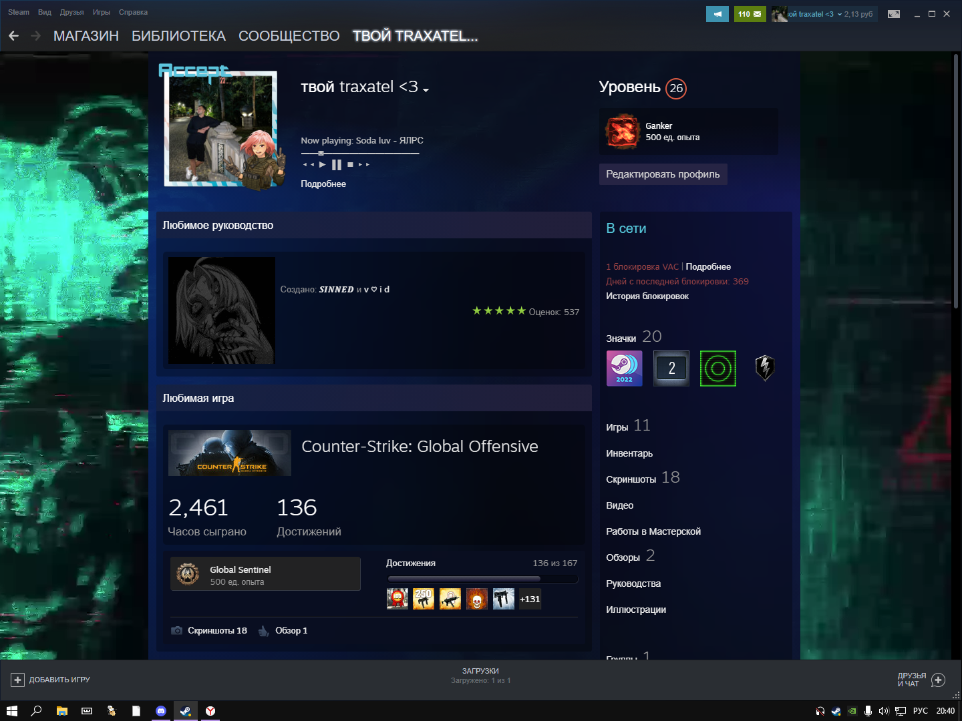Open the Скриншоты 18 sidebar link
The width and height of the screenshot is (962, 721).
[x=643, y=478]
